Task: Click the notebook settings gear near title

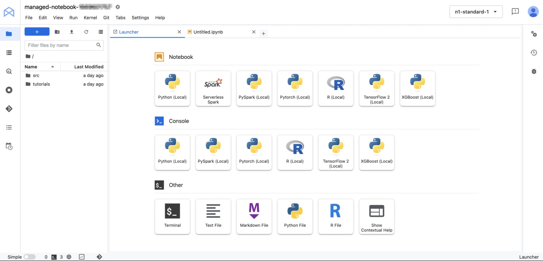Action: pyautogui.click(x=118, y=7)
